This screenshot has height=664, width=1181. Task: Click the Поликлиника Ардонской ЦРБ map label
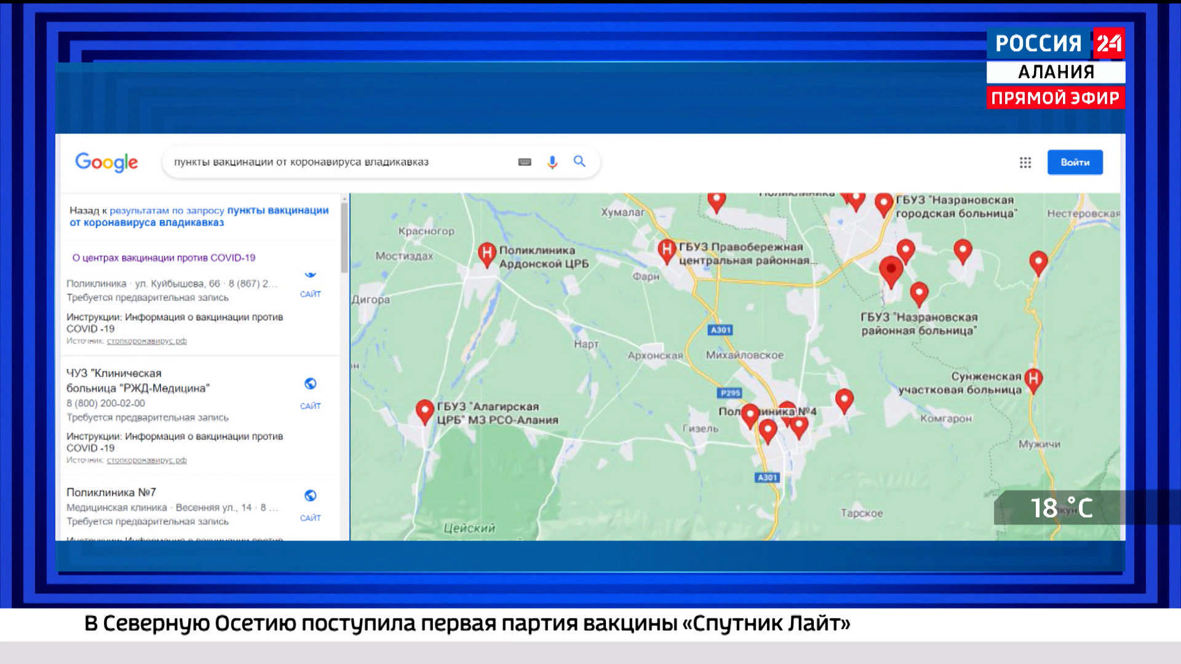tap(544, 257)
